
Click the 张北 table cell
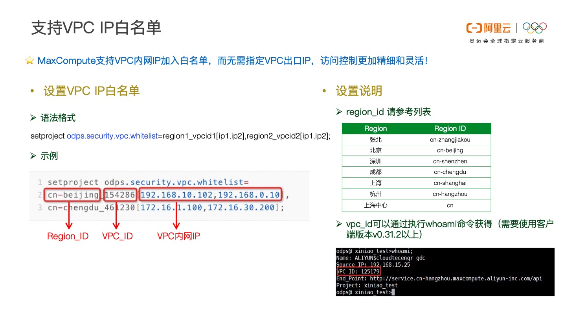point(376,140)
